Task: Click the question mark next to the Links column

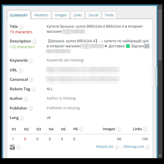Action: [145, 129]
